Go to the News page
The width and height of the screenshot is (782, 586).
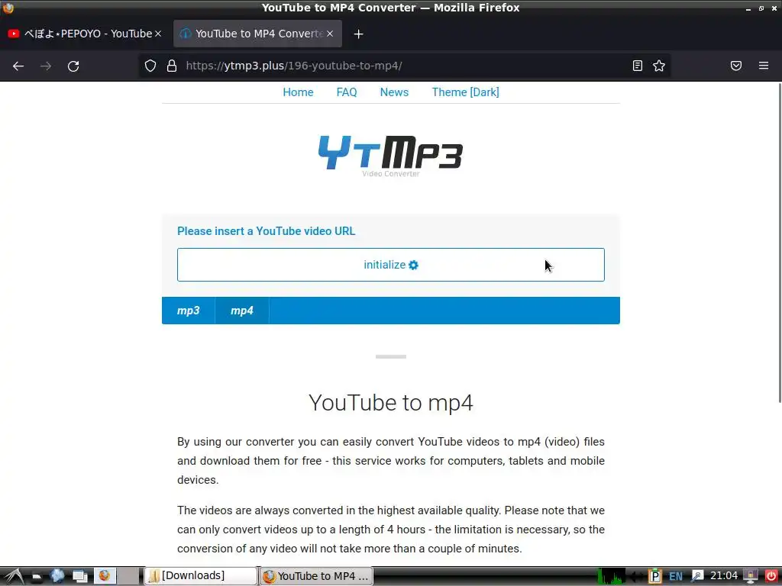394,92
